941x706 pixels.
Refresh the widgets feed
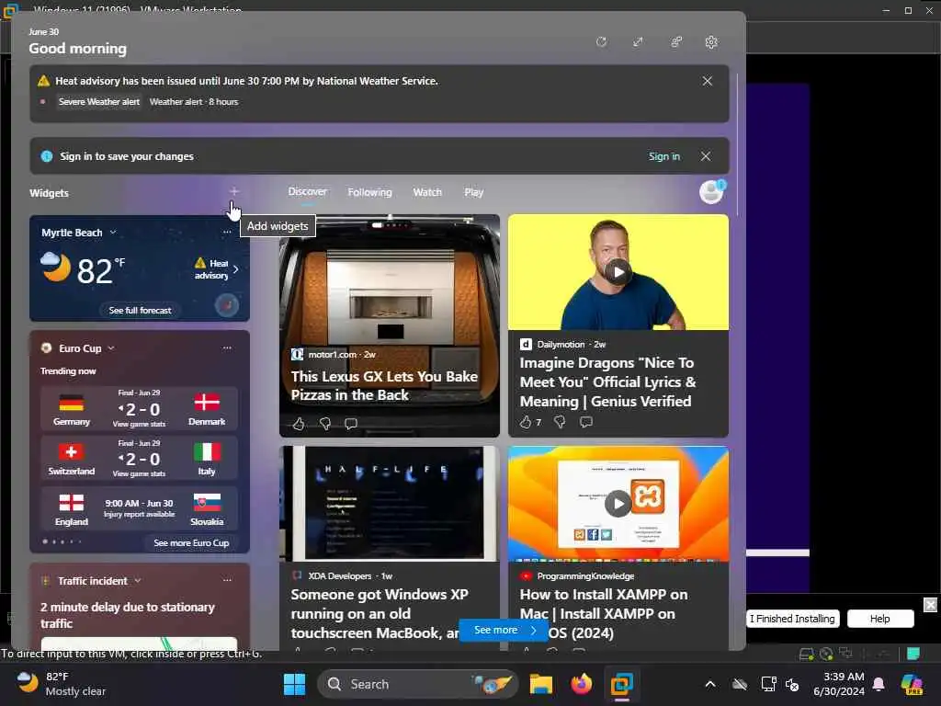[x=601, y=42]
